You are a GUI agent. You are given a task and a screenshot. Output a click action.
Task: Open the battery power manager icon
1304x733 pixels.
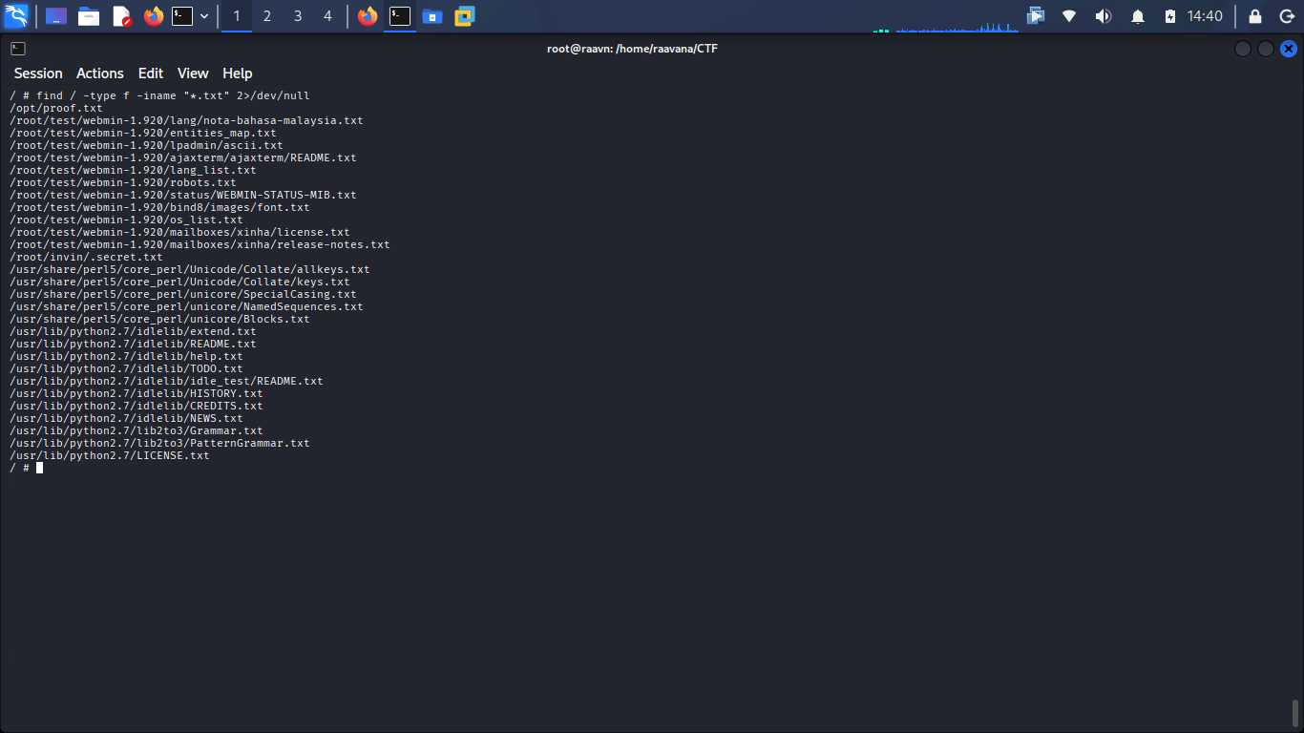click(x=1170, y=16)
